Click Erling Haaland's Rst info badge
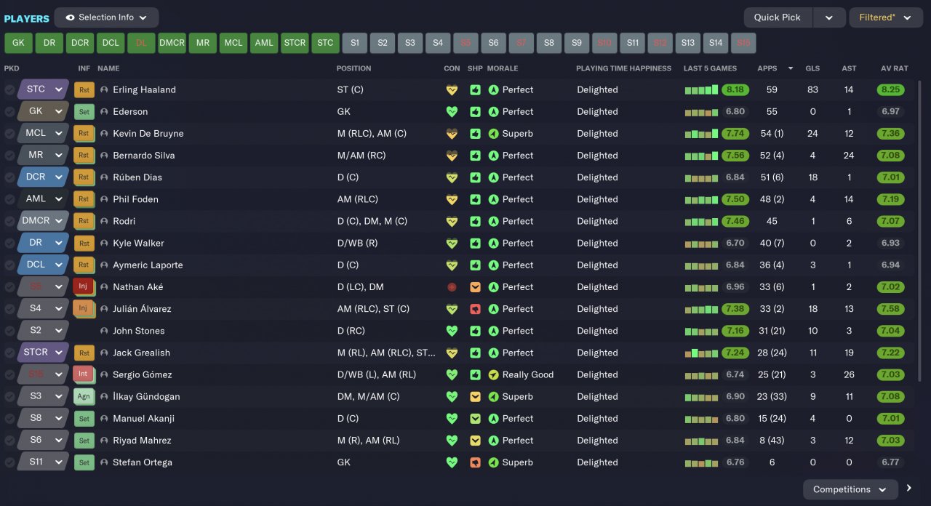Viewport: 931px width, 506px height. pyautogui.click(x=84, y=90)
